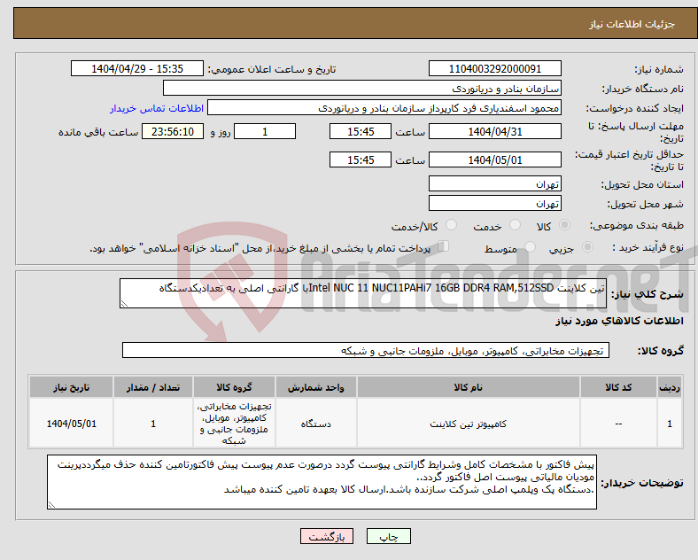698x560 pixels.
Task: Click the response deadline date 1404/04/31 field
Action: 494,132
